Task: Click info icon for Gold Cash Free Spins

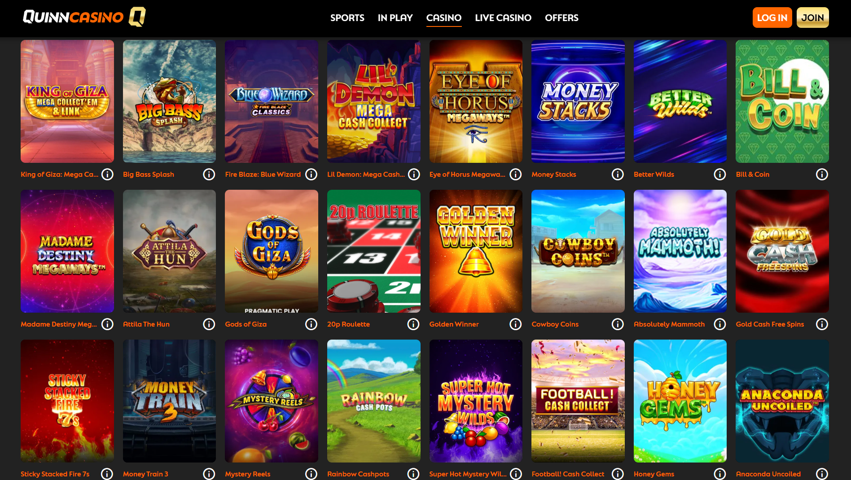Action: [x=822, y=324]
